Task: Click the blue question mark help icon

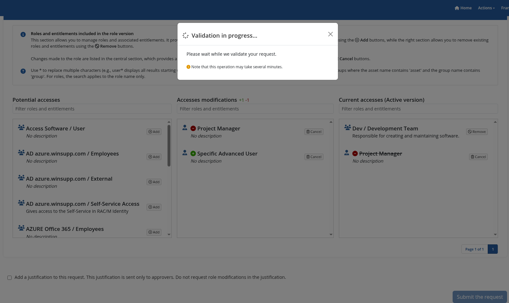Action: (x=23, y=71)
